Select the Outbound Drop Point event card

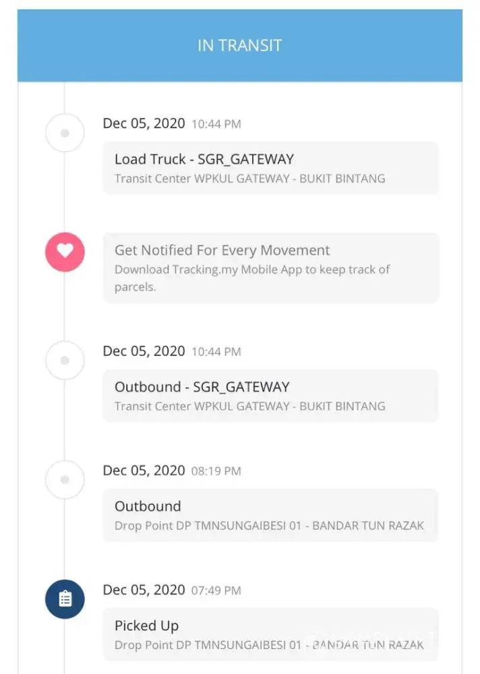[270, 515]
